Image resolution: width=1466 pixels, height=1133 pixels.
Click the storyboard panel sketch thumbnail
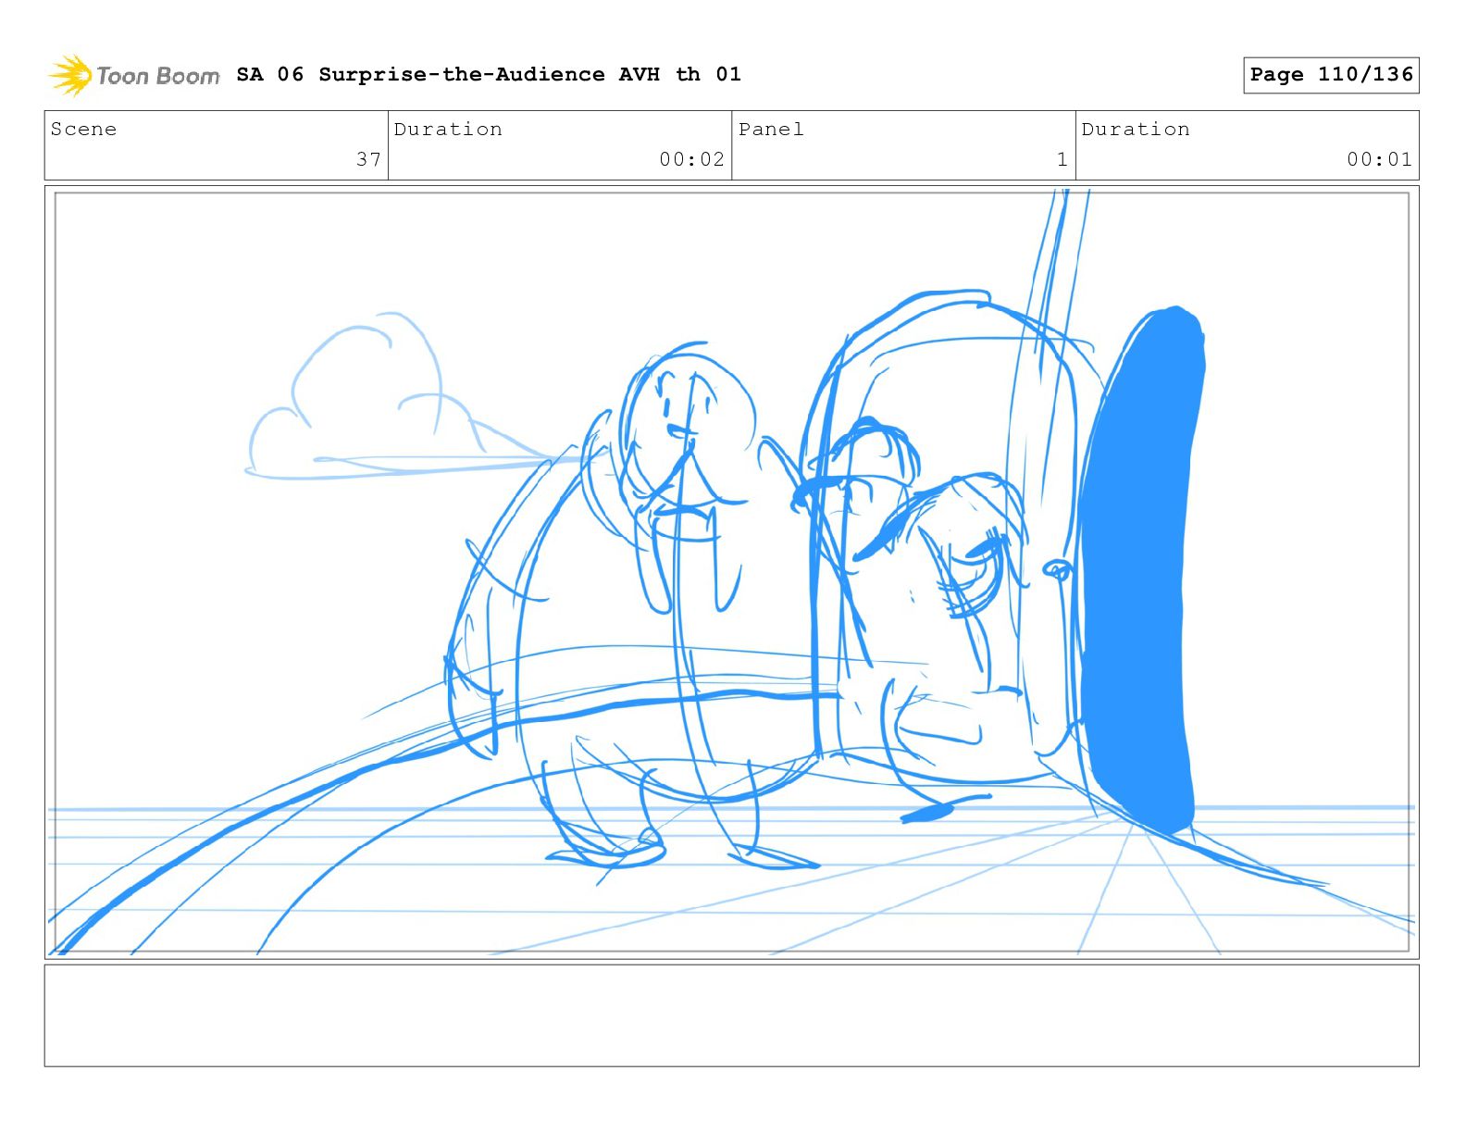click(732, 572)
